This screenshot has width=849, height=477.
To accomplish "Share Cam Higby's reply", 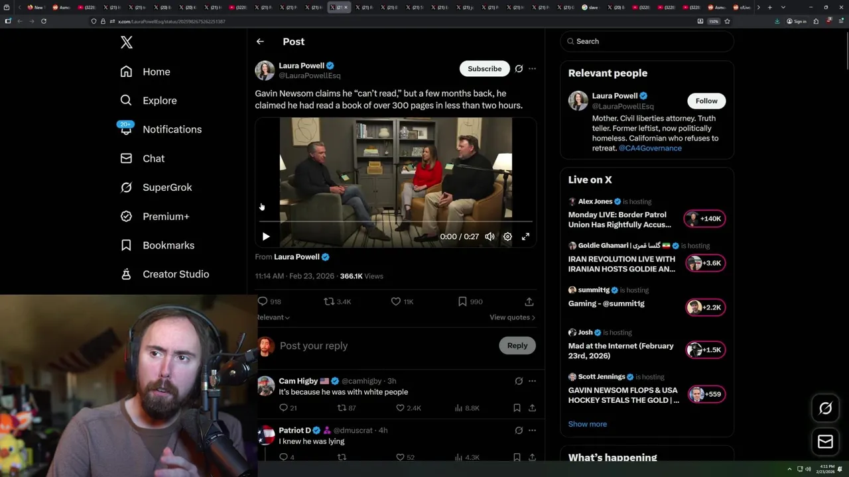I will [x=532, y=408].
